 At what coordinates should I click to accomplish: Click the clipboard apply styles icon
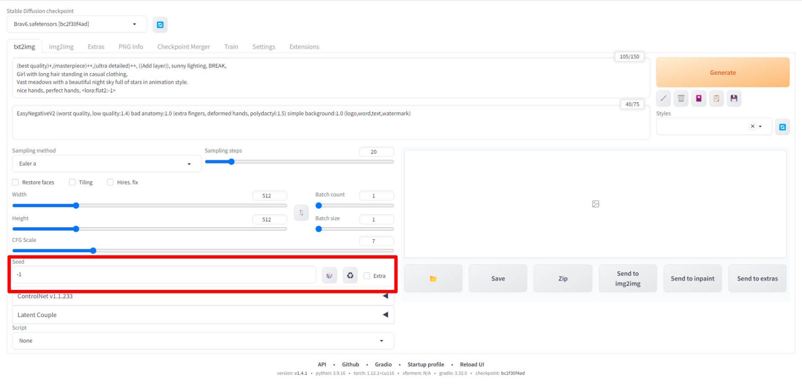(716, 98)
